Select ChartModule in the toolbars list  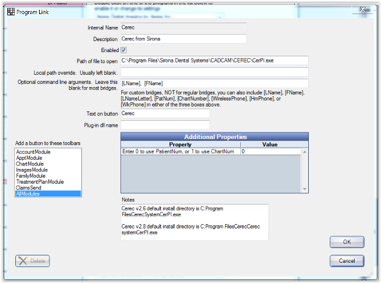[48, 164]
